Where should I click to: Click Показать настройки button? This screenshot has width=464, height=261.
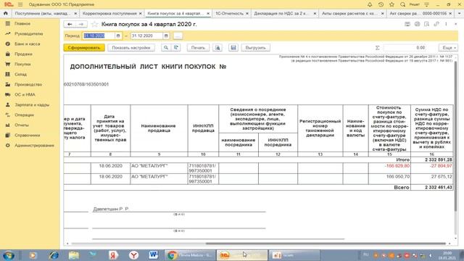[131, 48]
